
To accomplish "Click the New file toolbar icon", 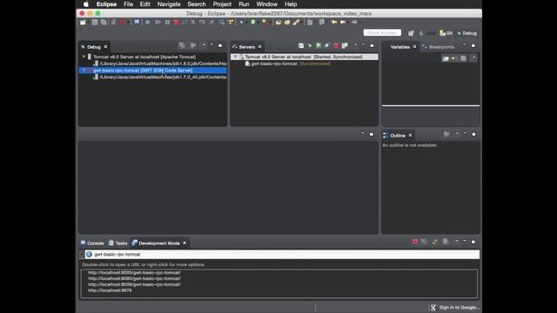I will point(83,23).
